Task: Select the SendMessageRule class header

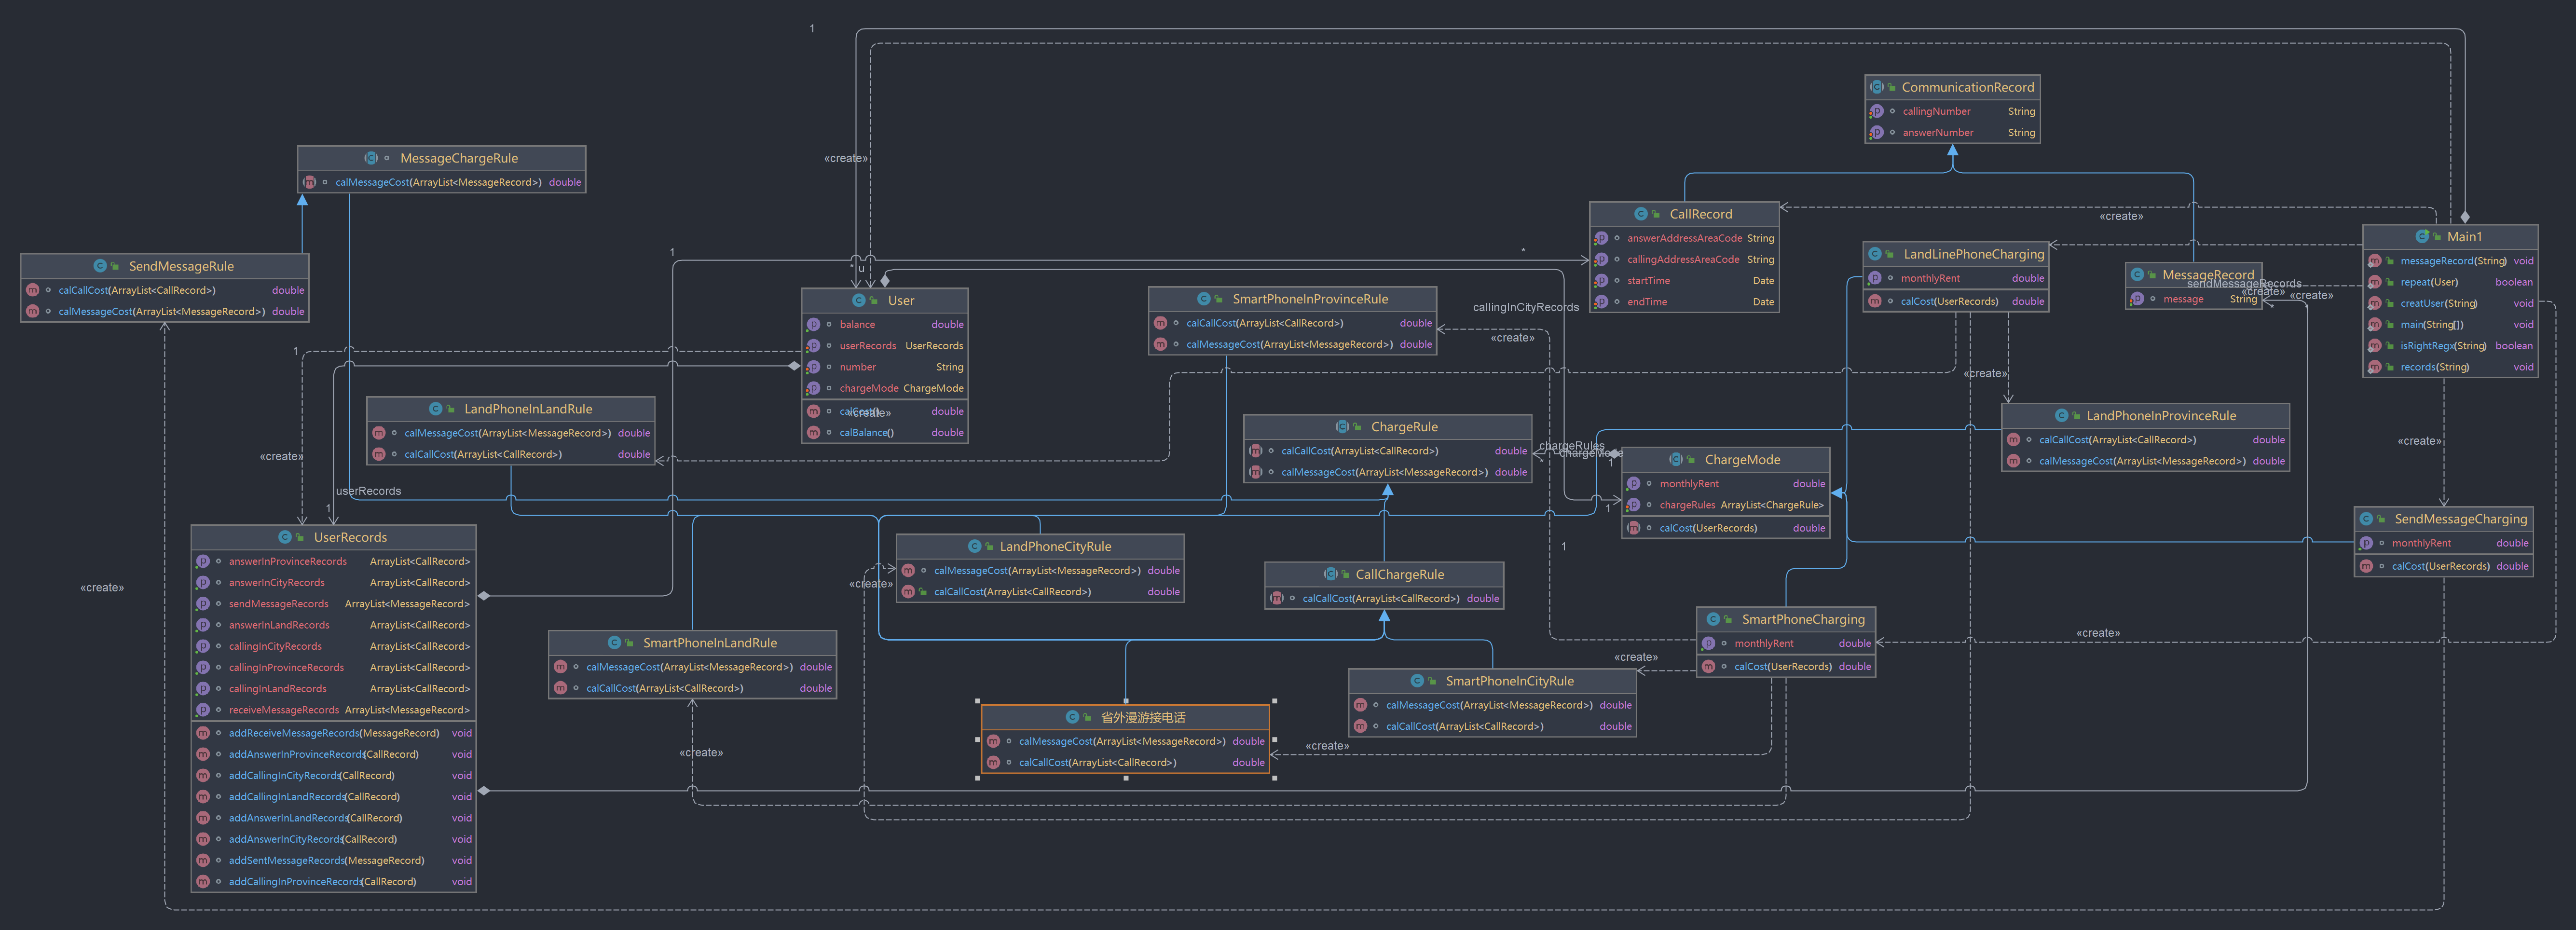Action: 180,266
